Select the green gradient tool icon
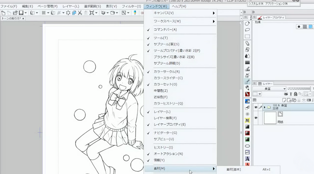 point(247,140)
